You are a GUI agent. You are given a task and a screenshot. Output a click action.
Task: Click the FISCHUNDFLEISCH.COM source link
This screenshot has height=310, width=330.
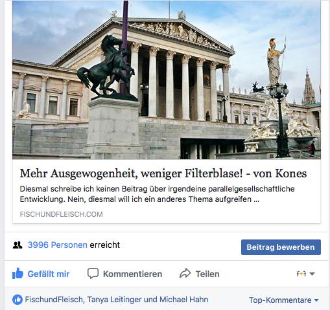[61, 214]
